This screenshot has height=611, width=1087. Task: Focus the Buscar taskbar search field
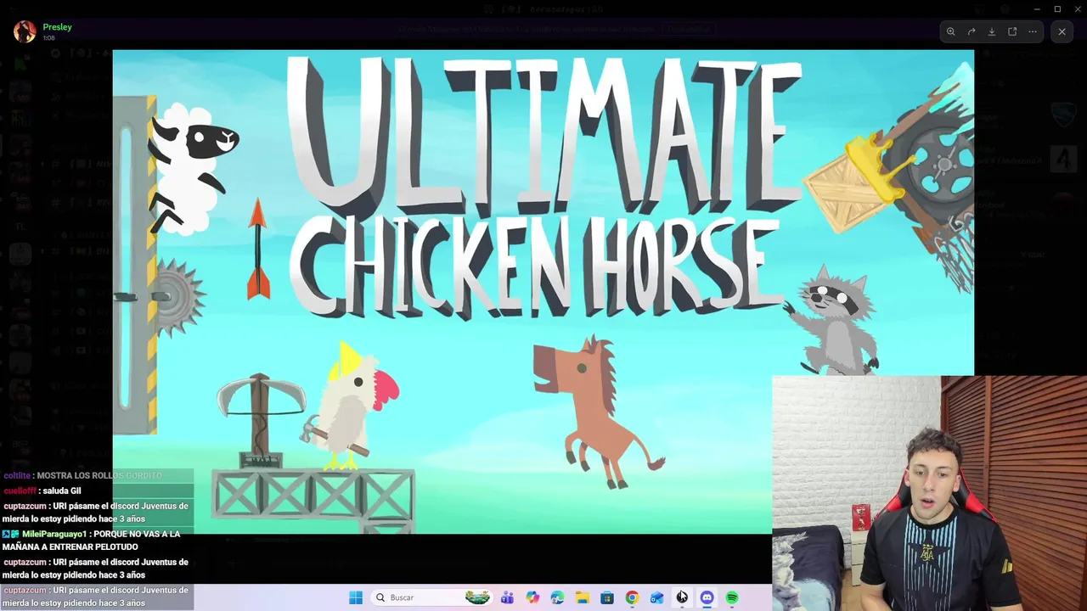point(432,597)
